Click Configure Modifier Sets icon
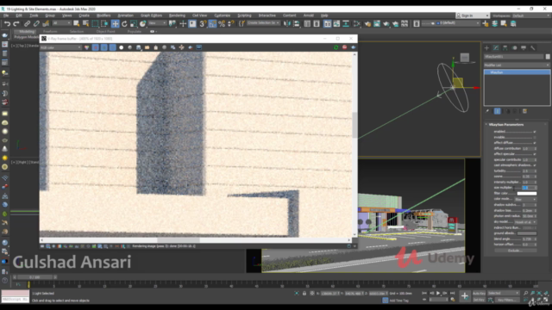 (x=524, y=111)
